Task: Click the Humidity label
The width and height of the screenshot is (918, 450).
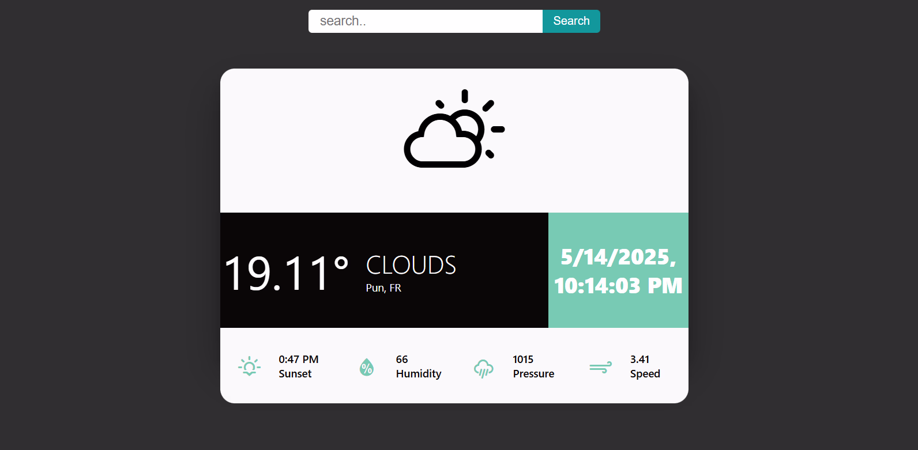Action: click(x=419, y=374)
